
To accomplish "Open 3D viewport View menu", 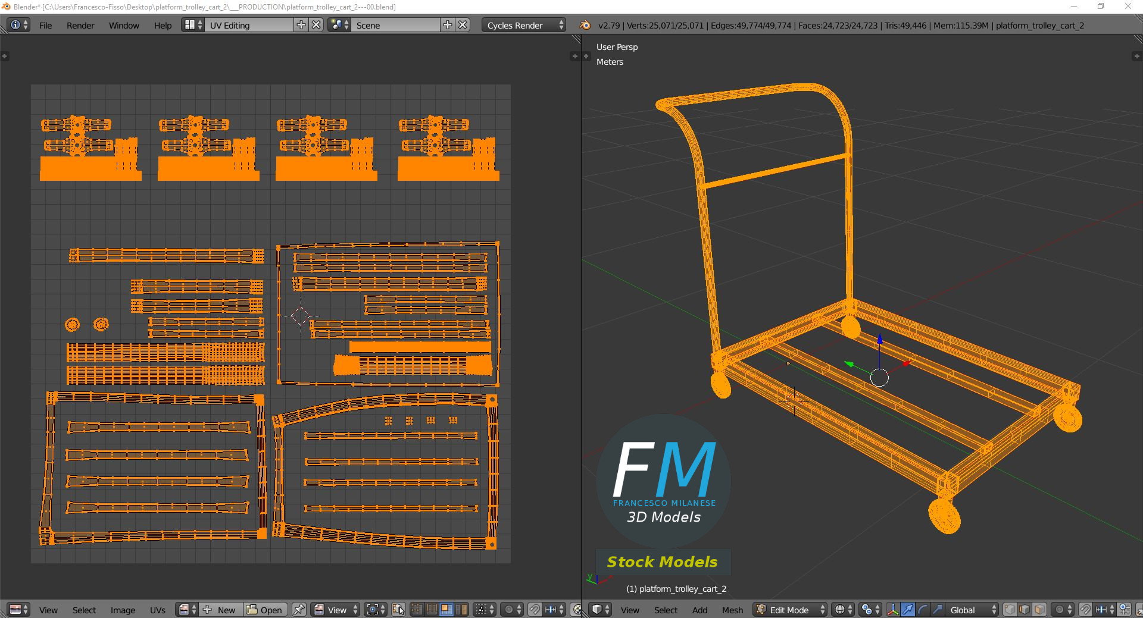I will pyautogui.click(x=630, y=610).
